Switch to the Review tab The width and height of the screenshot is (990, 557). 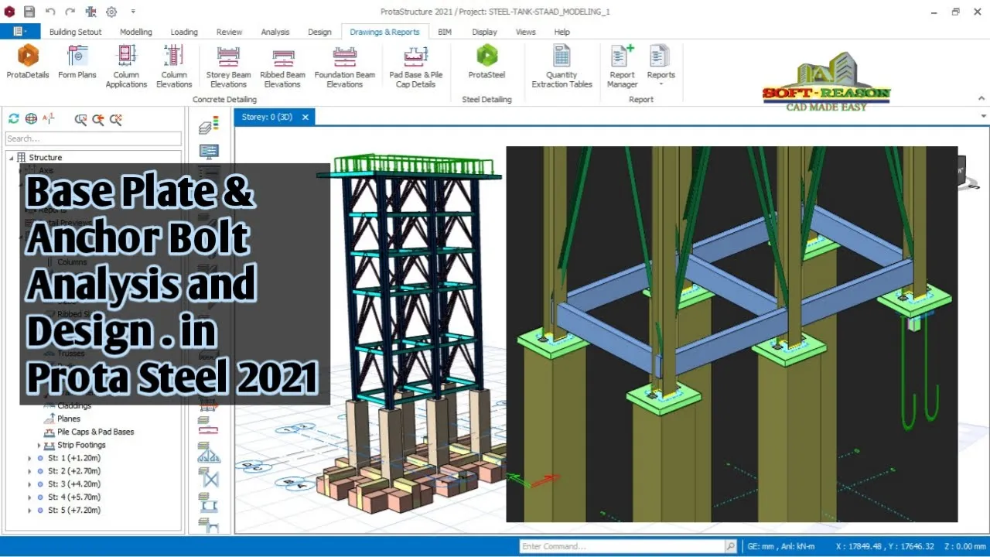point(229,32)
